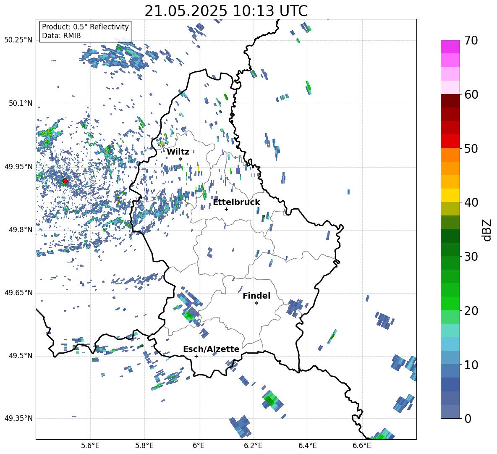Viewport: 497px width, 454px height.
Task: Click the 6.2°E longitude label
Action: (253, 446)
